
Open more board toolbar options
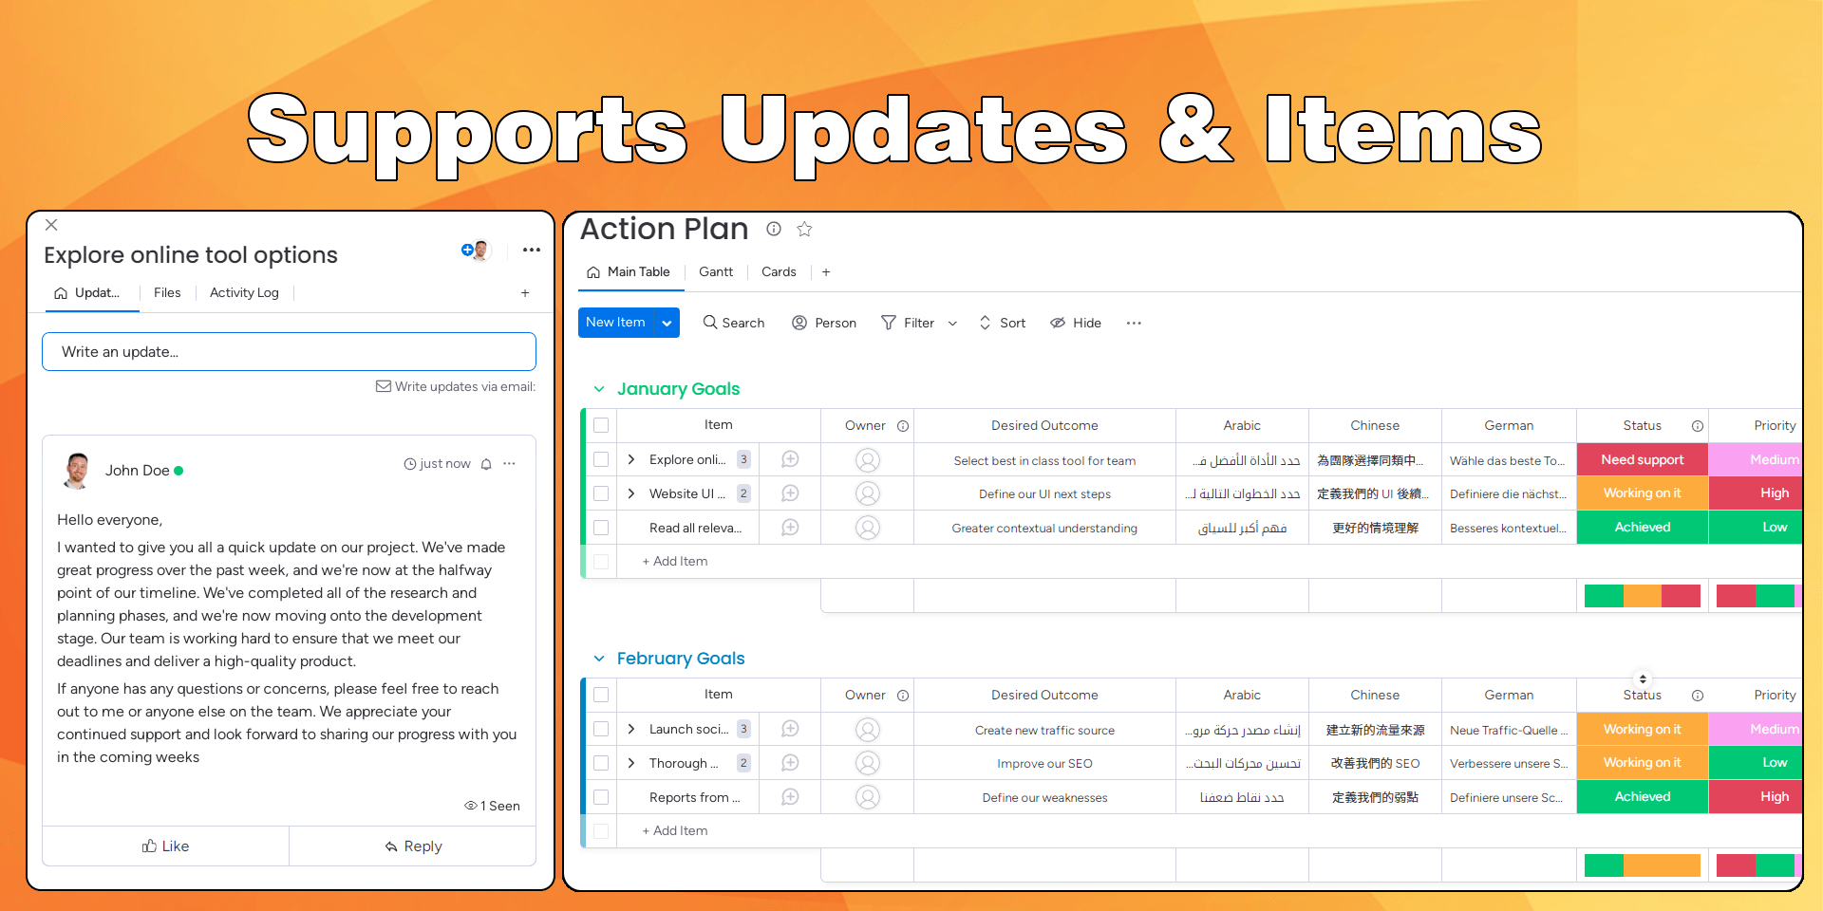[x=1134, y=323]
